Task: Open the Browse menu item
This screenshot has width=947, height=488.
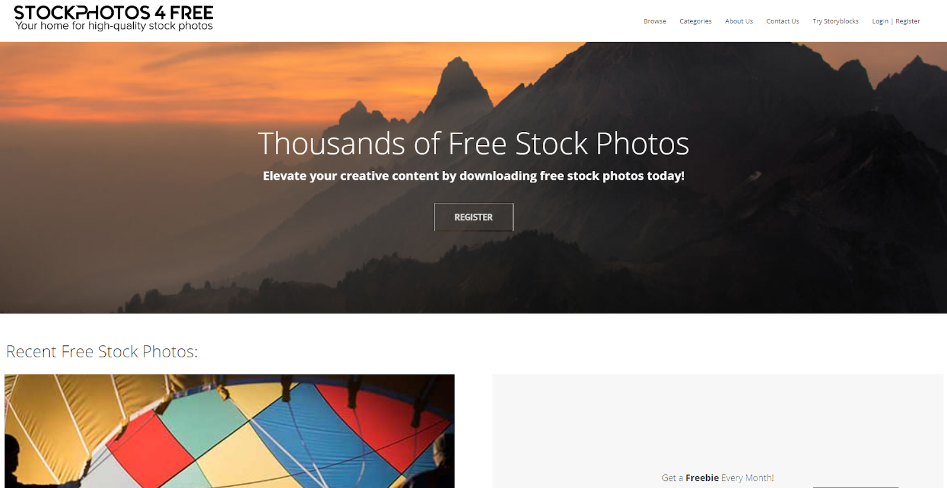Action: coord(655,21)
